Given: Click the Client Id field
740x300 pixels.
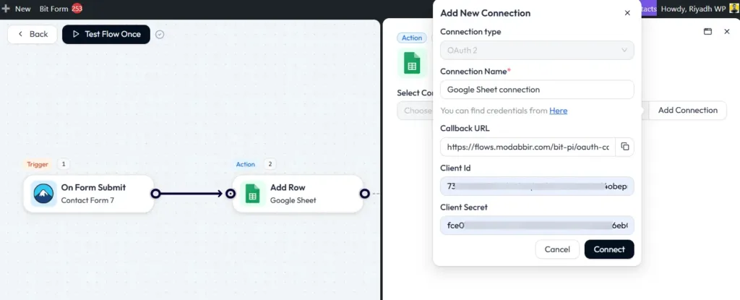Looking at the screenshot, I should [x=537, y=186].
